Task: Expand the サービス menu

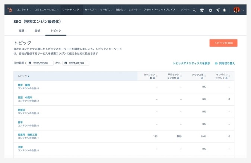Action: 106,10
